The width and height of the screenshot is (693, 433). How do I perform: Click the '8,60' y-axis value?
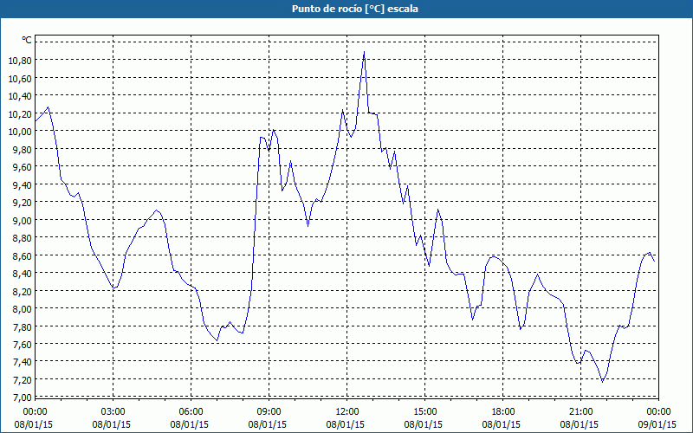pyautogui.click(x=23, y=255)
